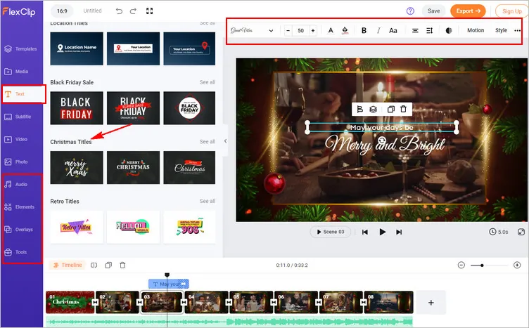Open the Overlays sidebar section

[19, 230]
